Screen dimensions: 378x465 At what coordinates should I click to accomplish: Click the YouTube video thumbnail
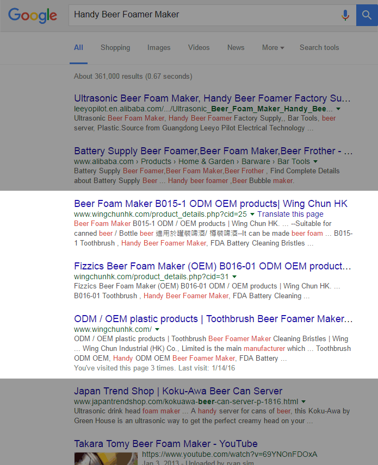(106, 458)
